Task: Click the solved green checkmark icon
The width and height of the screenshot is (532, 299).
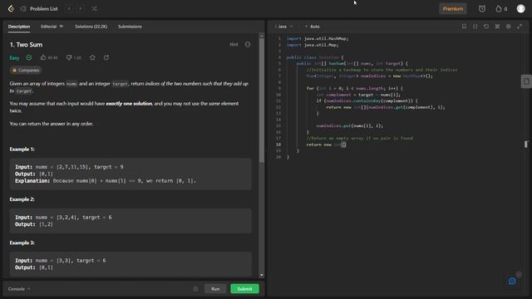Action: pyautogui.click(x=29, y=57)
